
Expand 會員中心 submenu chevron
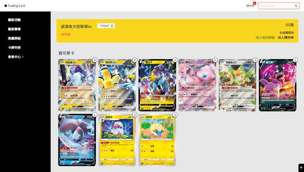[x=23, y=56]
